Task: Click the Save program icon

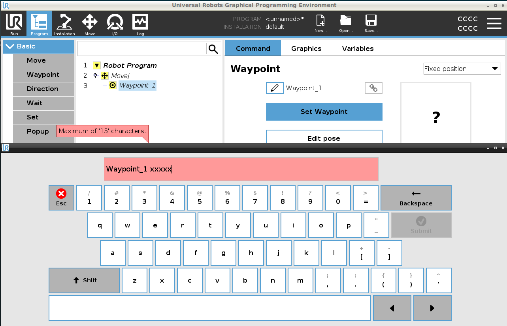Action: pos(371,22)
